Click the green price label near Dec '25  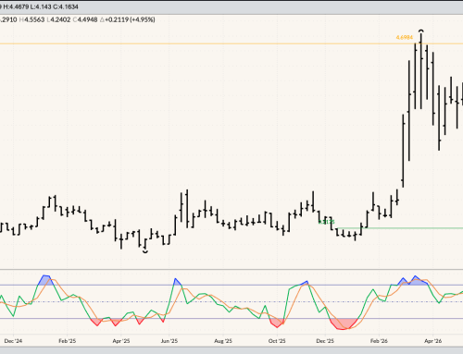coord(326,222)
